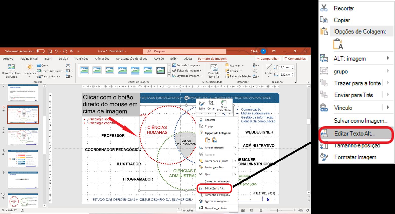Viewport: 395px width, 214px height.
Task: Expand the Avançar dropdown arrow
Action: [243, 66]
